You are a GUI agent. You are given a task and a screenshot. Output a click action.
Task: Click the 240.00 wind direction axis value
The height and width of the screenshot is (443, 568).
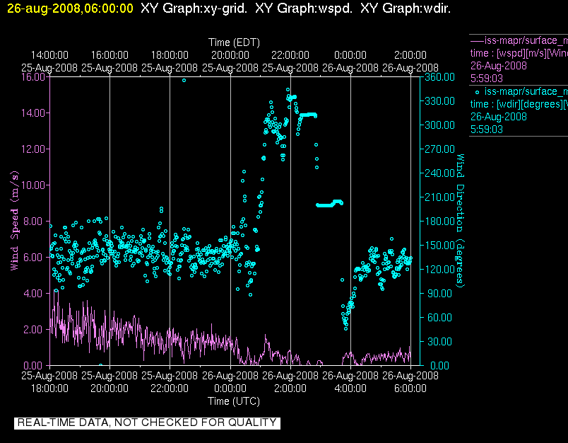(x=439, y=173)
